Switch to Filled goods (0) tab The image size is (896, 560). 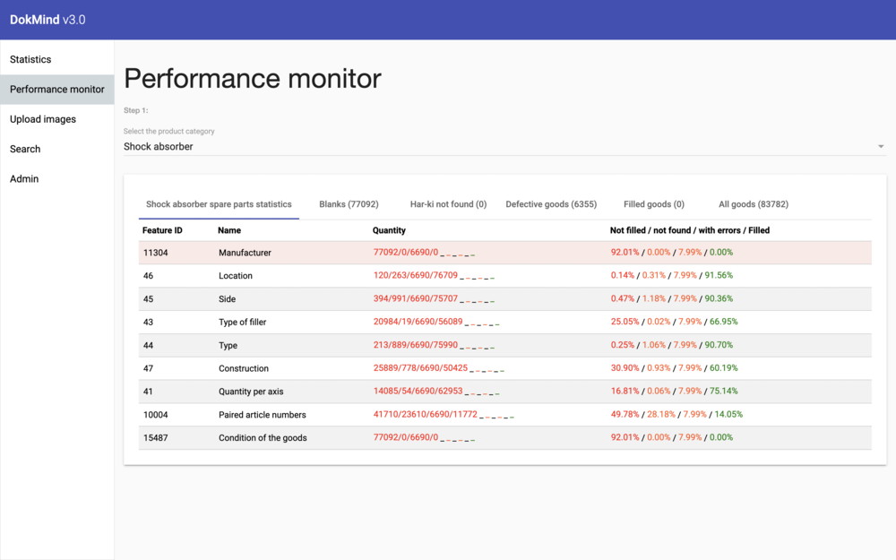point(653,204)
